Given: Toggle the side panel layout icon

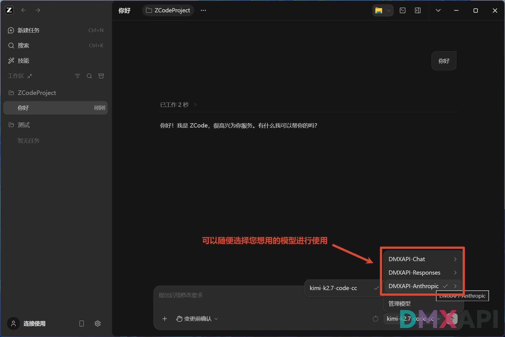Looking at the screenshot, I should coord(418,10).
